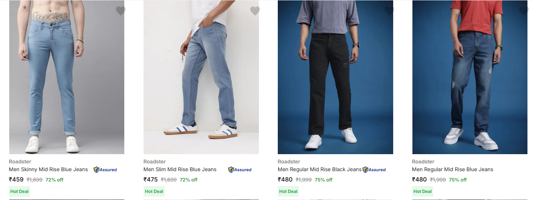Open the light blue skinny jeans product photo
This screenshot has height=200, width=533.
point(67,78)
